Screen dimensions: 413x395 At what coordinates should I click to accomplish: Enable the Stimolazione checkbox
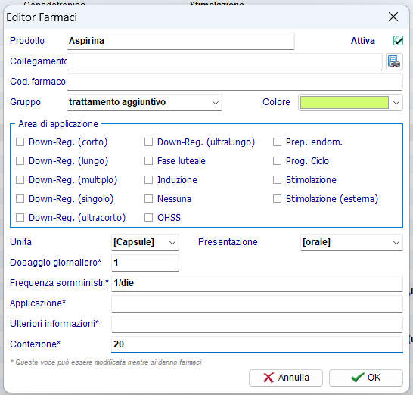coord(277,180)
